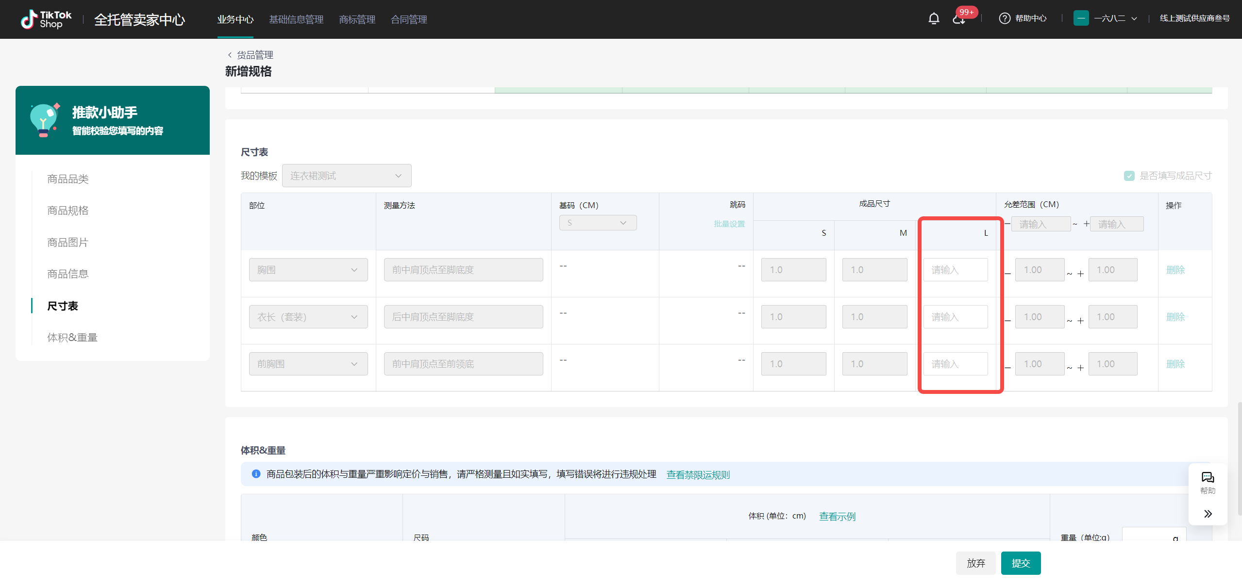Open the 前胸围 part dropdown
The width and height of the screenshot is (1242, 585).
(x=308, y=364)
